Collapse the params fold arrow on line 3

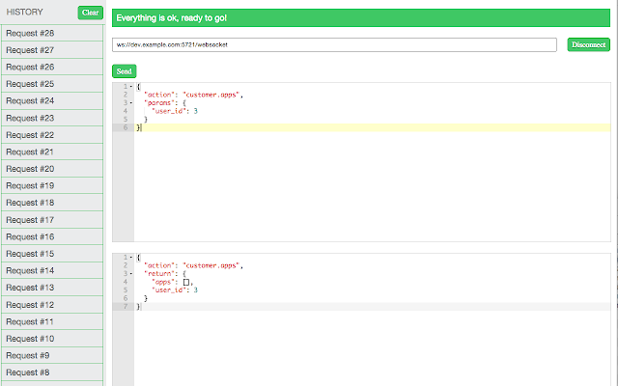[131, 103]
